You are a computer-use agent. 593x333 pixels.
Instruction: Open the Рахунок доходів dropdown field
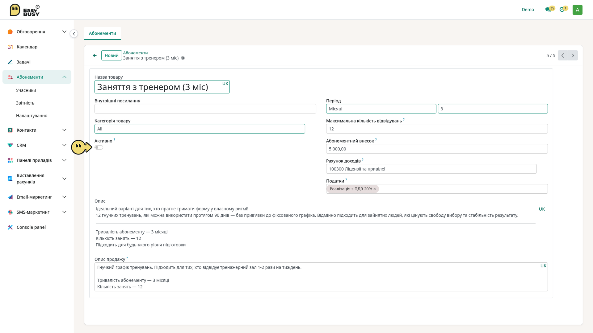431,169
